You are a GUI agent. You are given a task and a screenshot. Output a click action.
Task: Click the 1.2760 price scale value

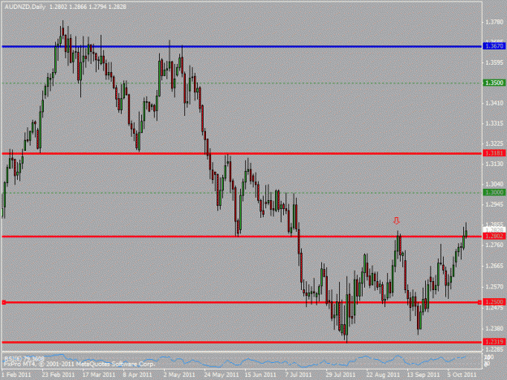(x=494, y=245)
